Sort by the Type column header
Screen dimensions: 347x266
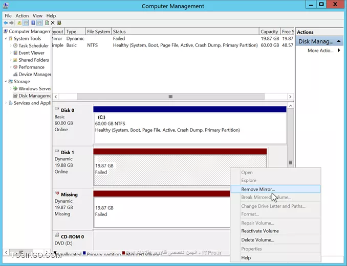point(75,32)
